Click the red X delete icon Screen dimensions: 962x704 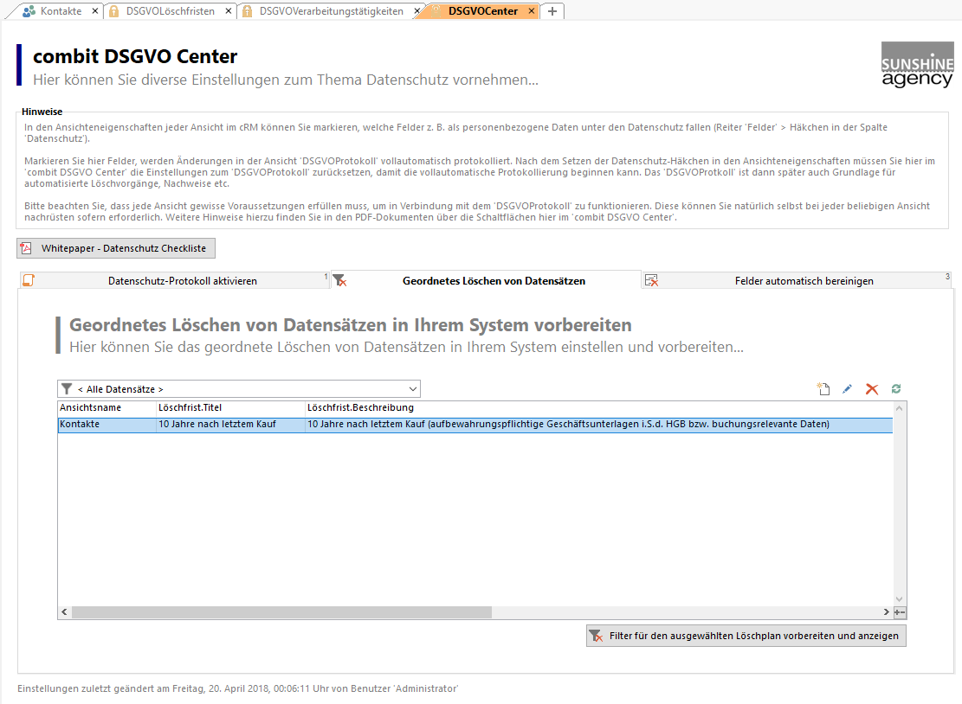[872, 389]
